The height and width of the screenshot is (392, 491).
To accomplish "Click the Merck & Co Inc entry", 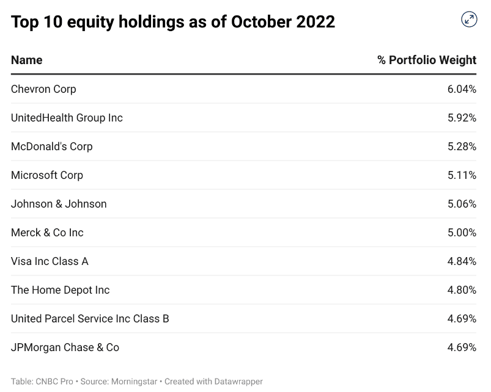I will coord(47,233).
